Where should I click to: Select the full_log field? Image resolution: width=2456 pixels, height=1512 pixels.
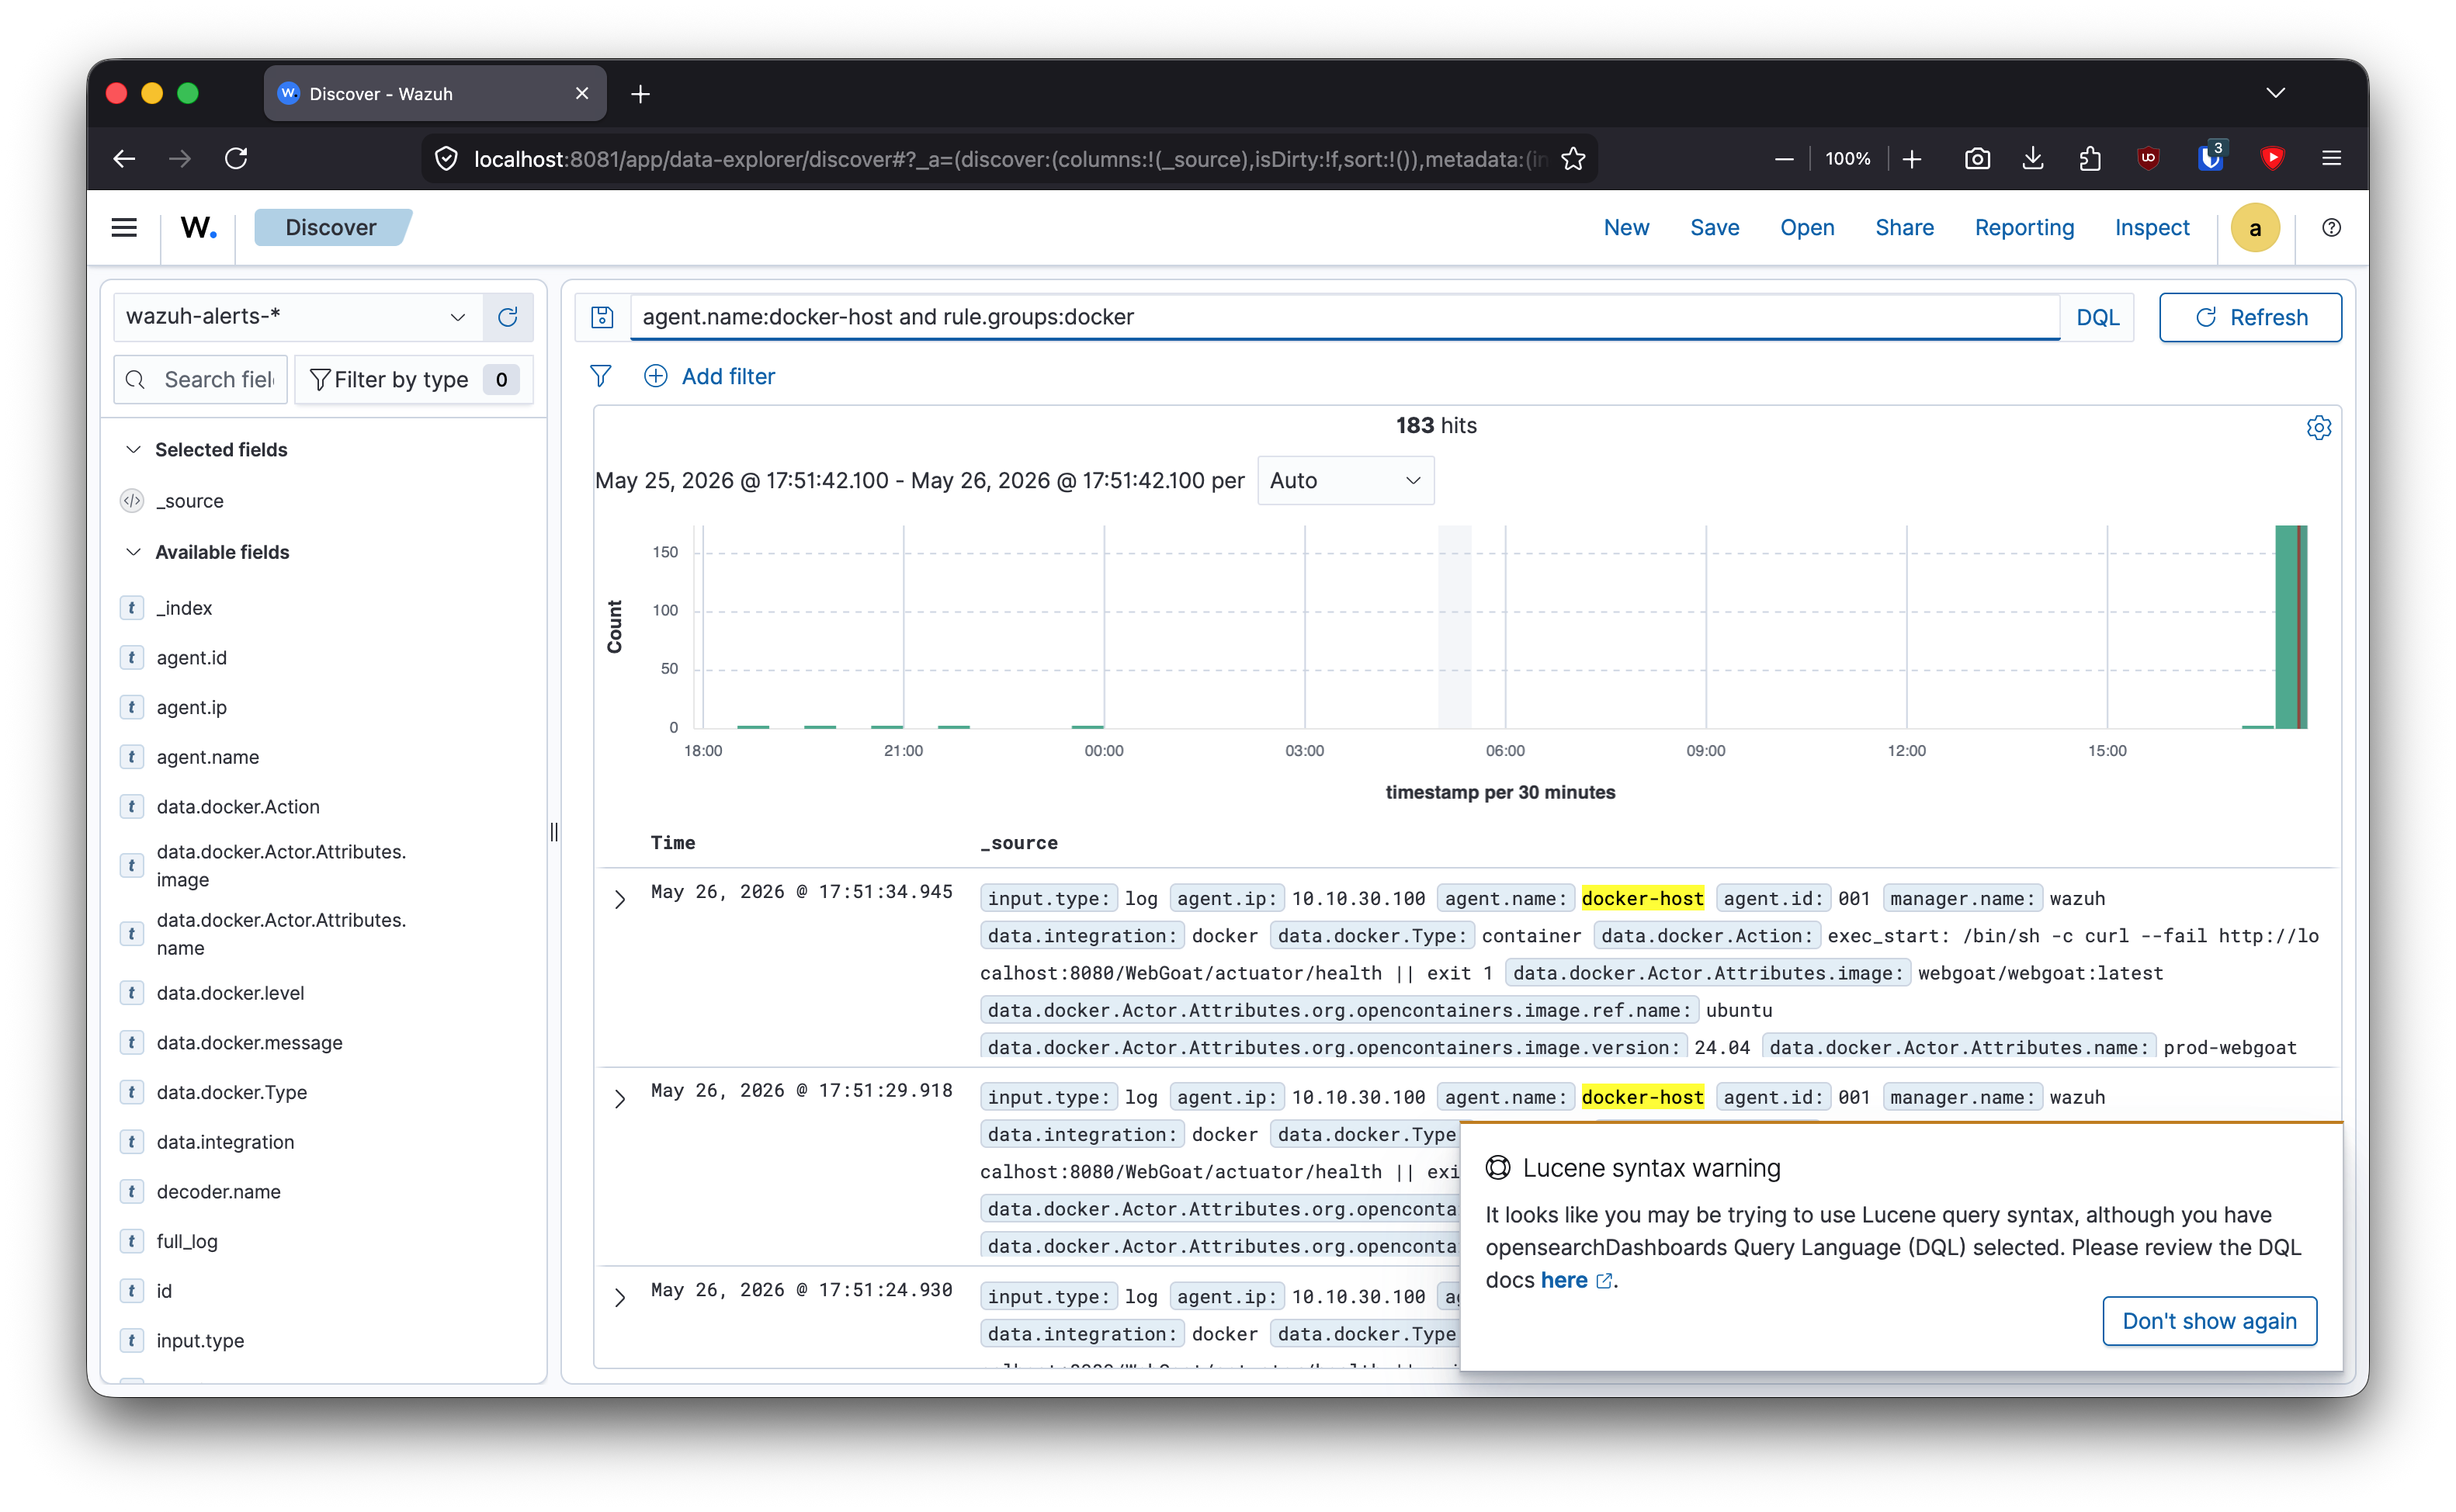186,1241
